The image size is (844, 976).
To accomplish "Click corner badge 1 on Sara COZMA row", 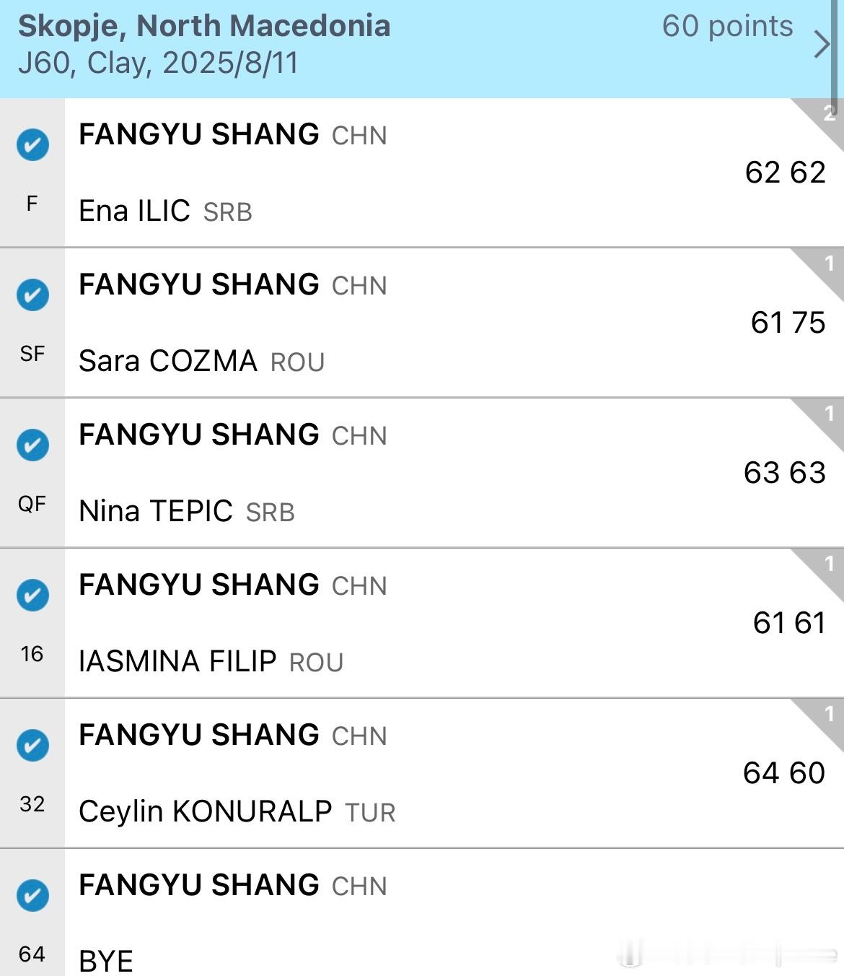I will coord(825,266).
